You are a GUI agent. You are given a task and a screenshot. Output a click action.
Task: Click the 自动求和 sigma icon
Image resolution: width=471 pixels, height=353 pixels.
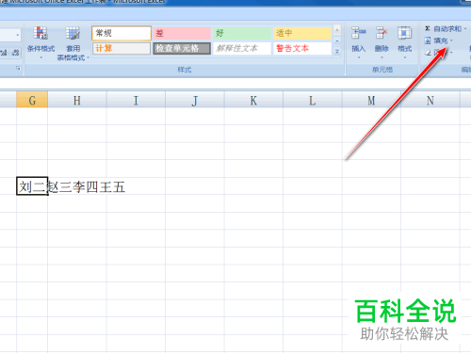pos(428,28)
